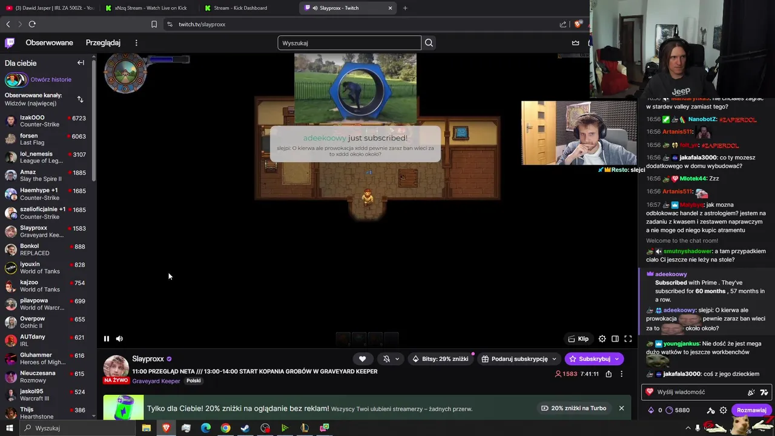
Task: Open lol_nemesis channel in sidebar
Action: (46, 157)
